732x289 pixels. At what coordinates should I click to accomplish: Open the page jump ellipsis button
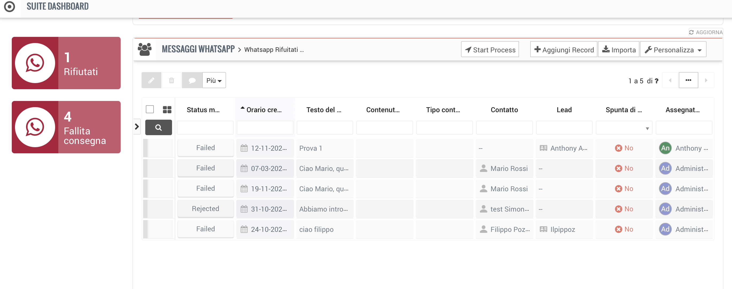(x=688, y=80)
